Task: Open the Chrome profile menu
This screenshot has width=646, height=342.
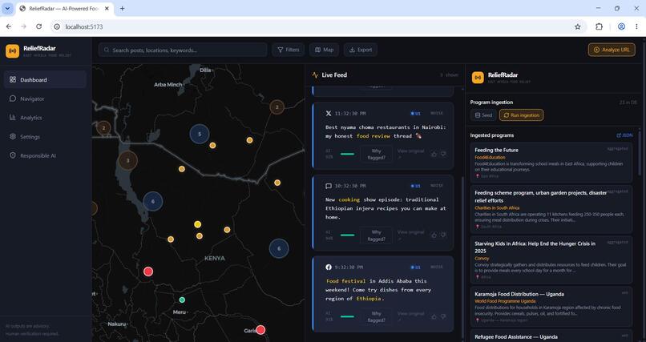Action: pyautogui.click(x=621, y=26)
